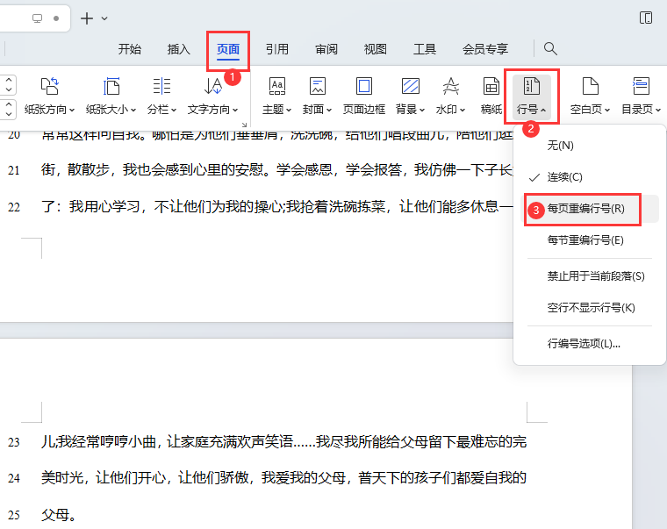Expand 水印 dropdown arrow
667x529 pixels.
(x=463, y=110)
